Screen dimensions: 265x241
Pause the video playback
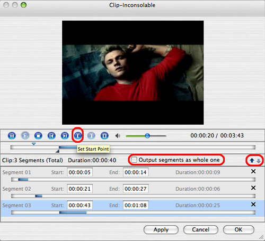(12, 136)
